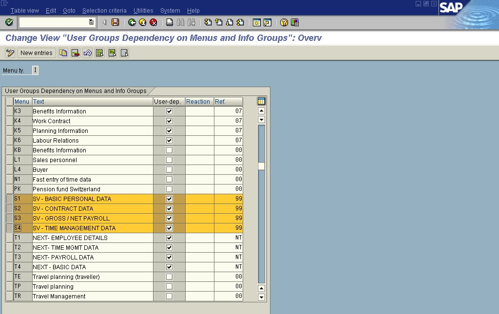This screenshot has width=499, height=314.
Task: Uncheck User-dep. for Benefits Information K3
Action: click(169, 111)
